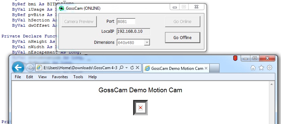The width and height of the screenshot is (281, 124).
Task: Click 'ByVal nHeight As' in code editor
Action: coord(34,41)
